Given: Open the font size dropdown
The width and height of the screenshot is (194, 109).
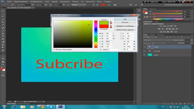Looking at the screenshot, I should pos(64,5).
